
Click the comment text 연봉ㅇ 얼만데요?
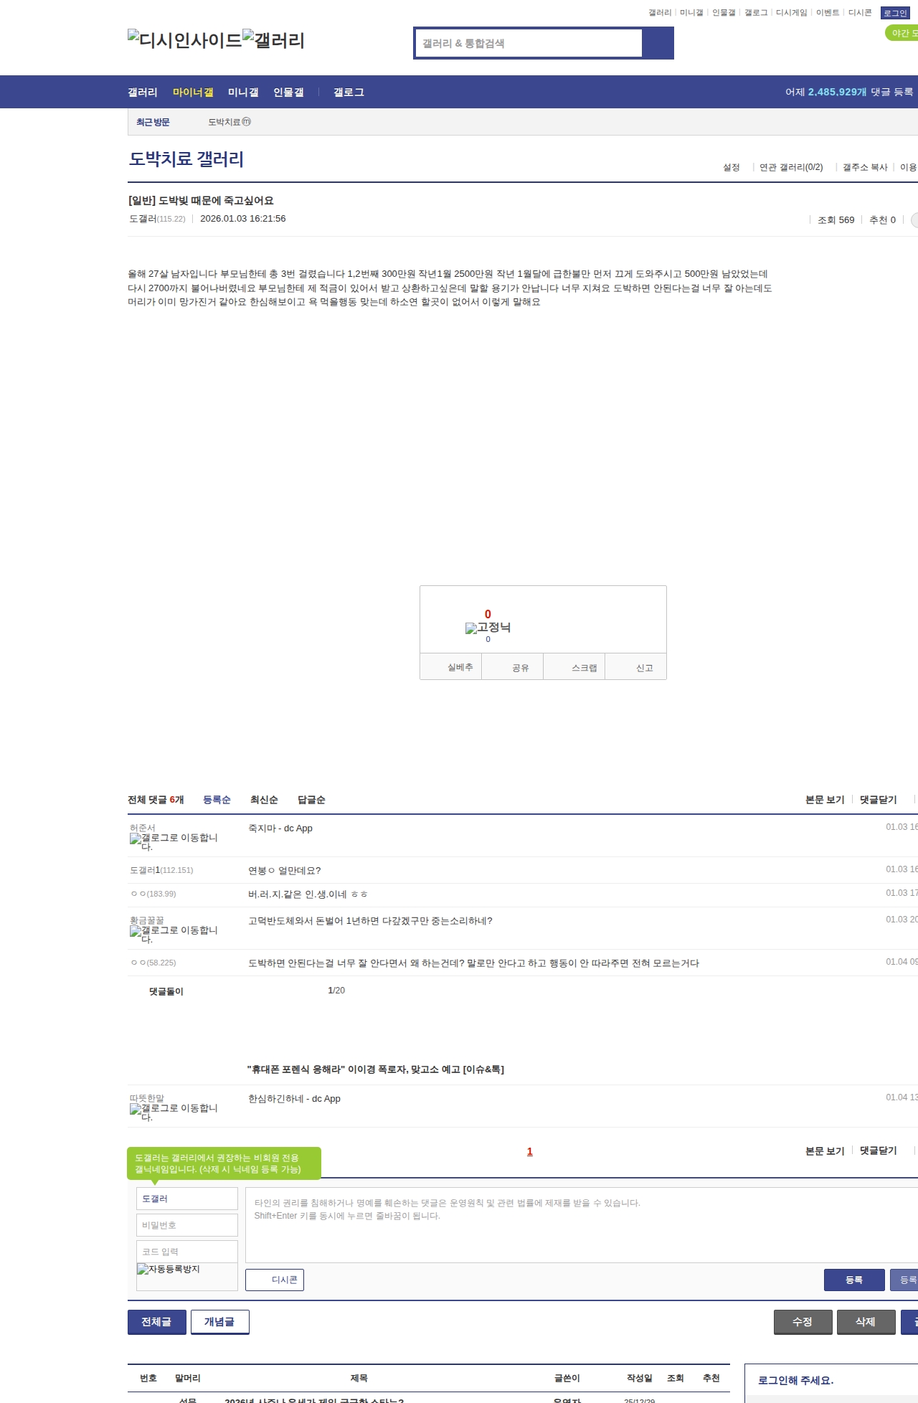285,871
